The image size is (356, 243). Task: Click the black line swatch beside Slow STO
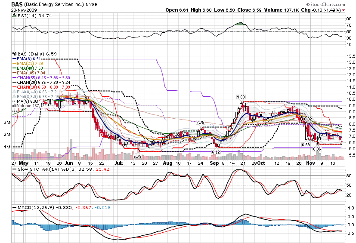(x=14, y=169)
